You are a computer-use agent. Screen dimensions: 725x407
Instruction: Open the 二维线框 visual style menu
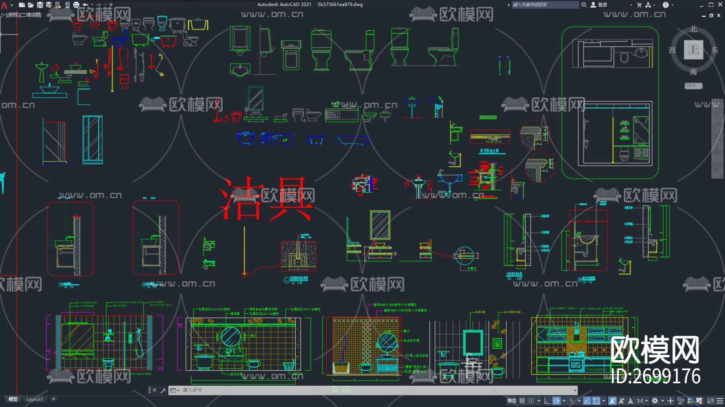pos(31,15)
